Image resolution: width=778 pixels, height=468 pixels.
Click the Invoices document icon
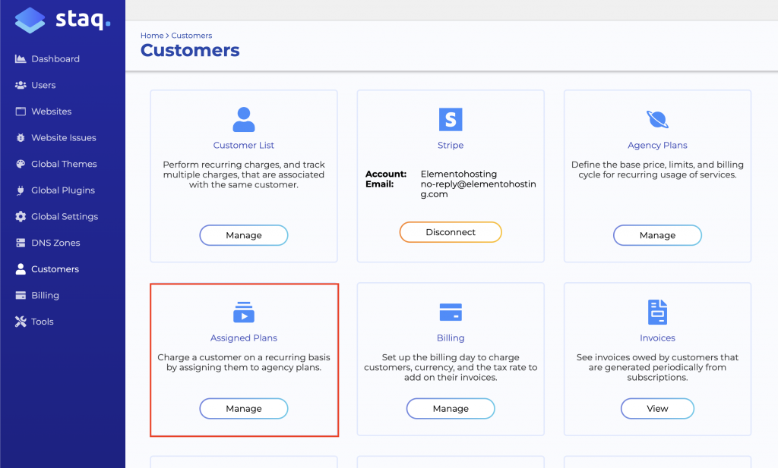657,312
